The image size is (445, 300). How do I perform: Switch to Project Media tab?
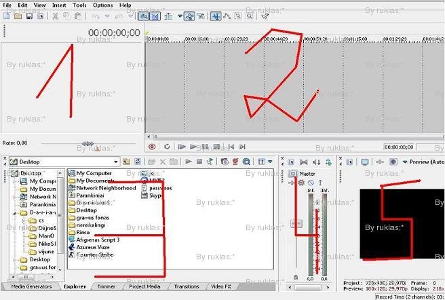(144, 286)
